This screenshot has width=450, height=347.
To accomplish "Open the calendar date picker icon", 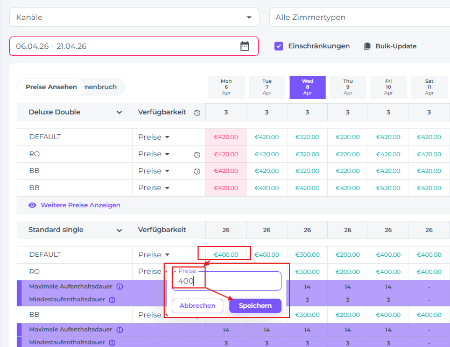I will (245, 46).
